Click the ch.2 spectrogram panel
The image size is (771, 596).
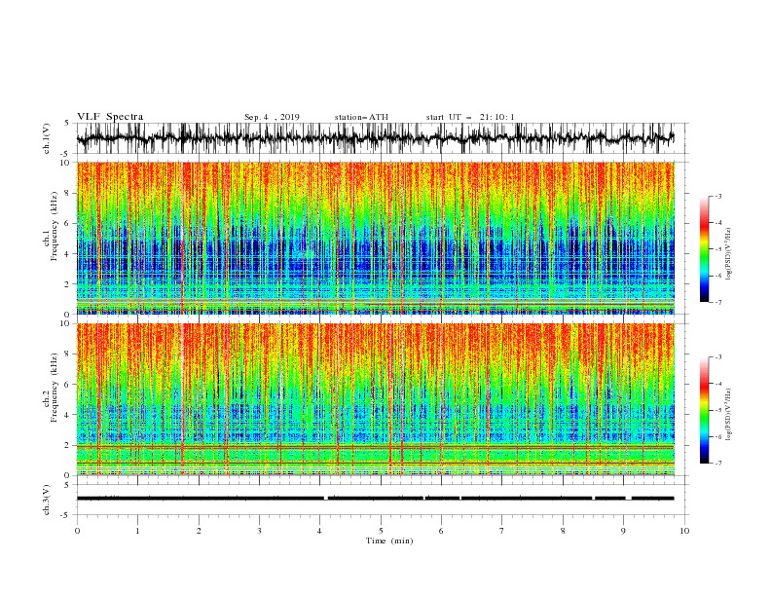click(x=376, y=399)
